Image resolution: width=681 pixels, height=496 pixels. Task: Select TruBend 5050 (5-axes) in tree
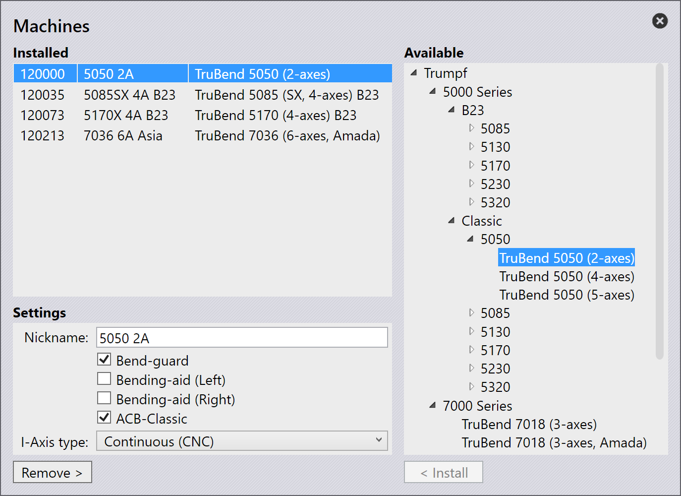[567, 295]
